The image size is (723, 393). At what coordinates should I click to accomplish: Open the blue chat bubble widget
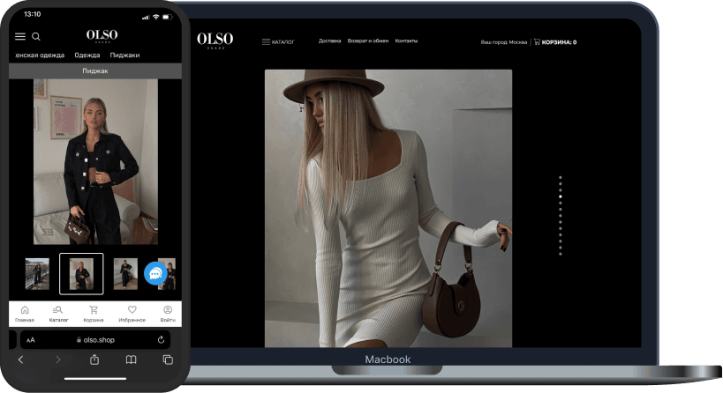(155, 274)
